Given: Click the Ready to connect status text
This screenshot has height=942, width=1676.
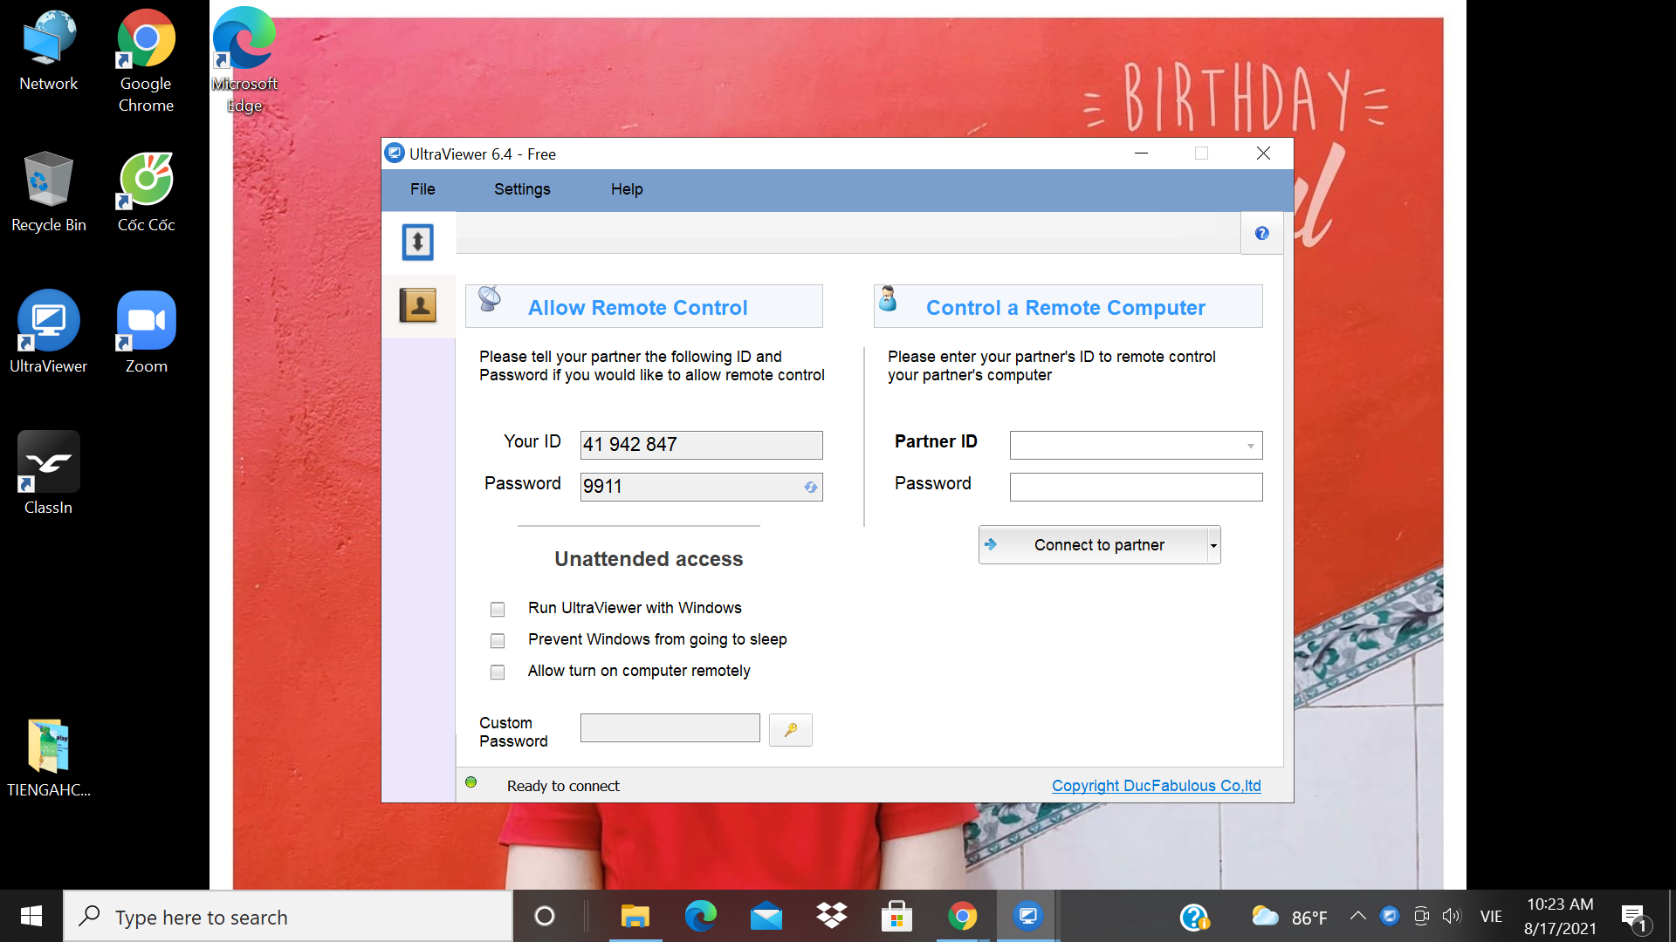Looking at the screenshot, I should pos(563,786).
